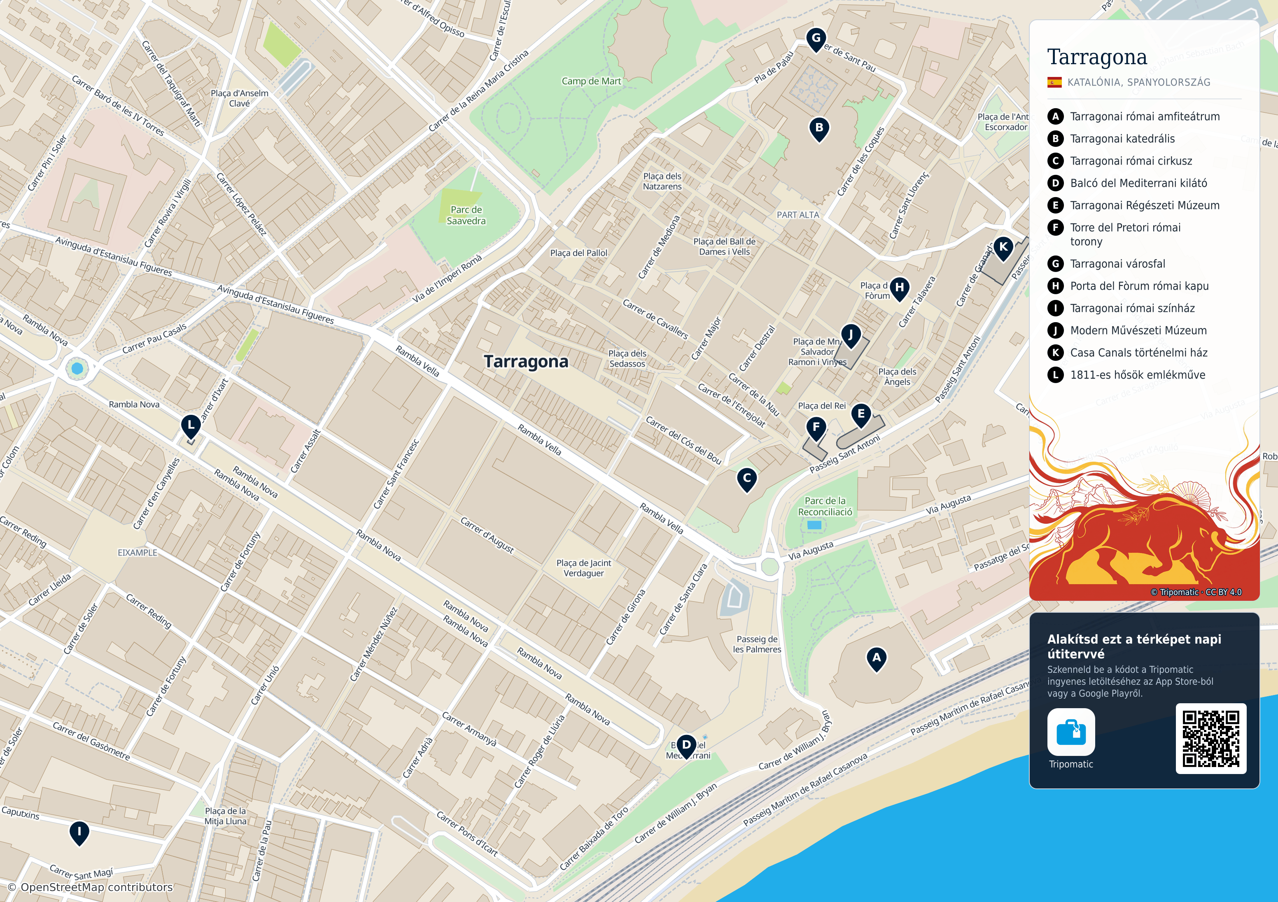Click map pin J at the Modern Art Museum
The height and width of the screenshot is (902, 1278).
coord(850,336)
